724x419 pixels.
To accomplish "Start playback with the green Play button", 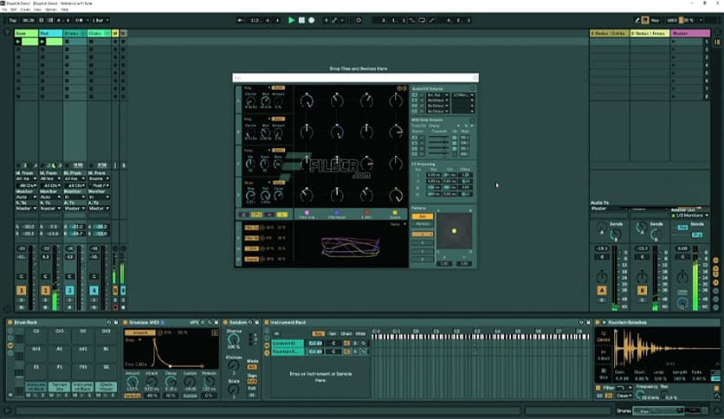I will (x=291, y=20).
